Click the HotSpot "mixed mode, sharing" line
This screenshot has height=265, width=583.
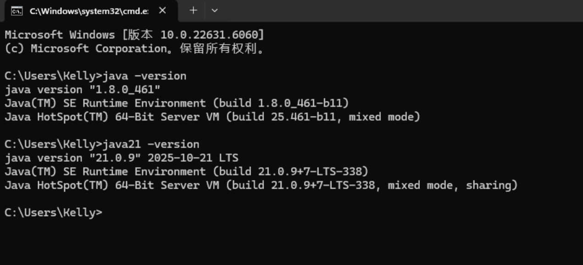click(x=261, y=185)
